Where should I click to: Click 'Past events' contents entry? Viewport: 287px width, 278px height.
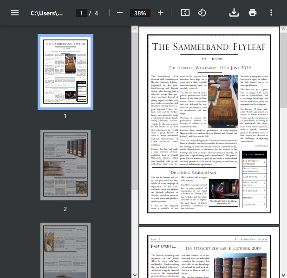(254, 177)
